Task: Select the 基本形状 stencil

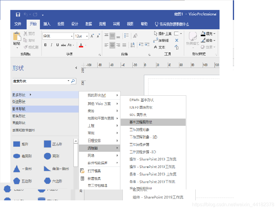Action: point(45,109)
